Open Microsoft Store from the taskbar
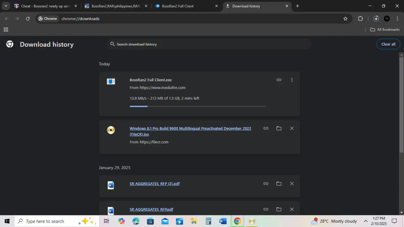 pyautogui.click(x=150, y=221)
